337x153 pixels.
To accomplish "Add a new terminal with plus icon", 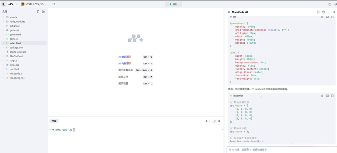I will click(x=207, y=121).
